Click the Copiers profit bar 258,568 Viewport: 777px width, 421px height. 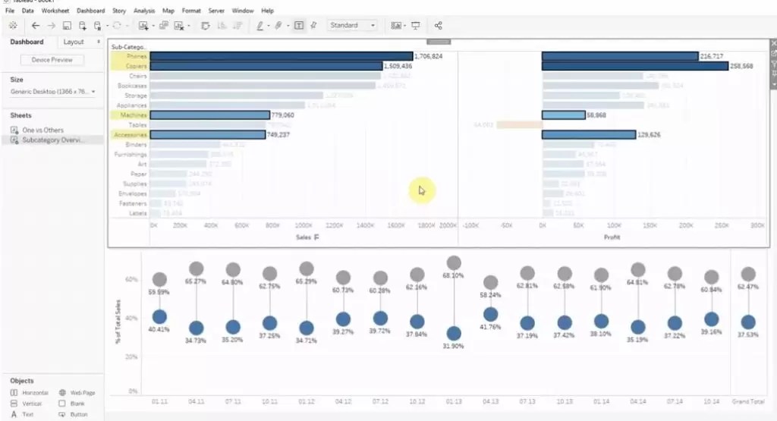tap(635, 66)
